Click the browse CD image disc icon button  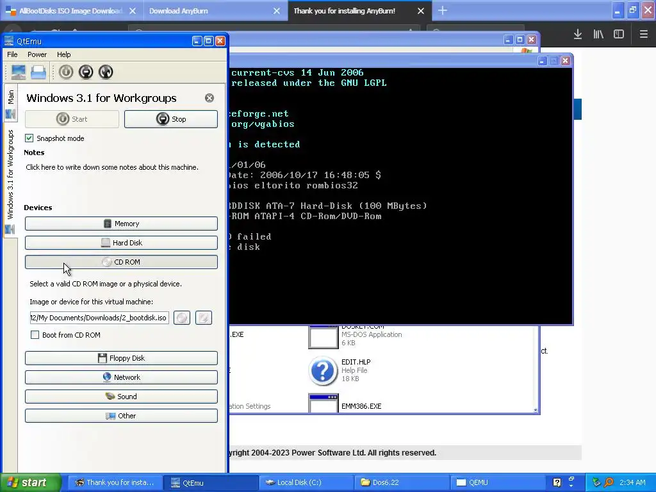tap(182, 318)
